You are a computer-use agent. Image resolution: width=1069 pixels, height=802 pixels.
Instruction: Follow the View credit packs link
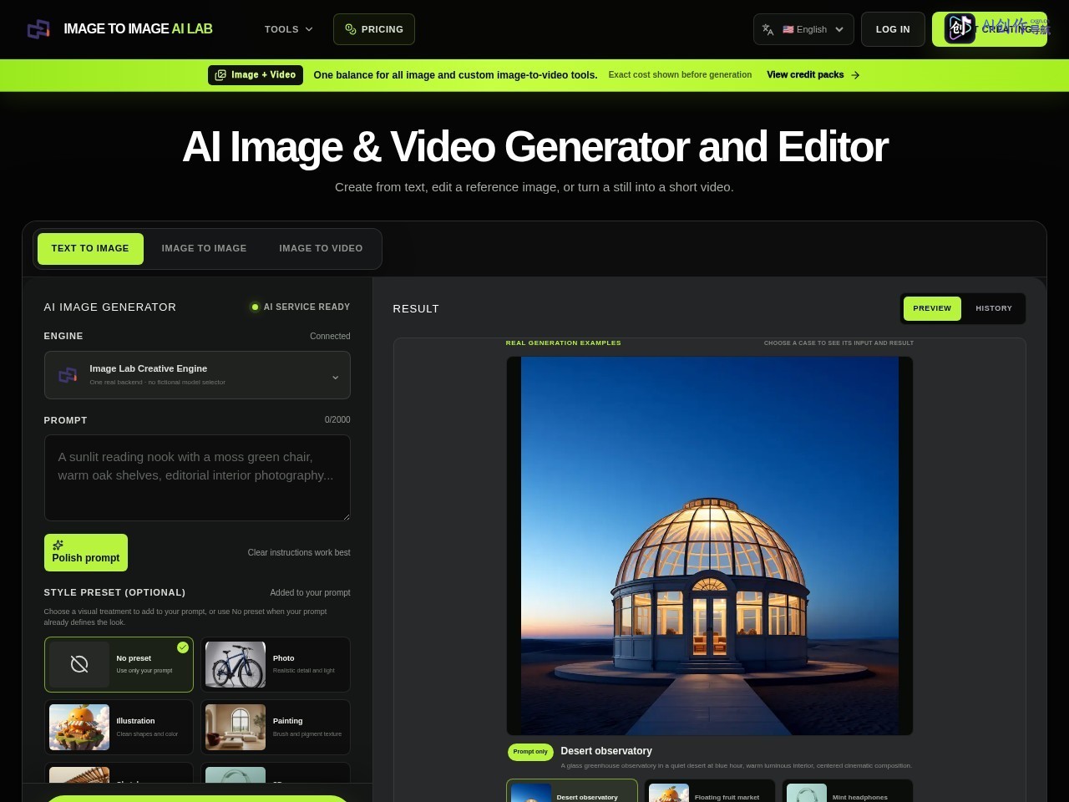(x=813, y=75)
